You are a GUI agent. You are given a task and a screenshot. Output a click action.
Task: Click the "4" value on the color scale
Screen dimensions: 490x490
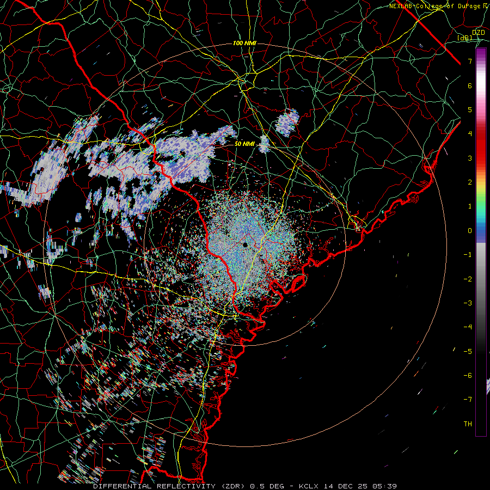click(x=470, y=134)
